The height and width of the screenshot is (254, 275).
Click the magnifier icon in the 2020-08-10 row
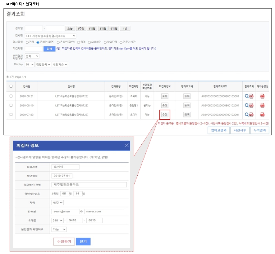point(247,106)
